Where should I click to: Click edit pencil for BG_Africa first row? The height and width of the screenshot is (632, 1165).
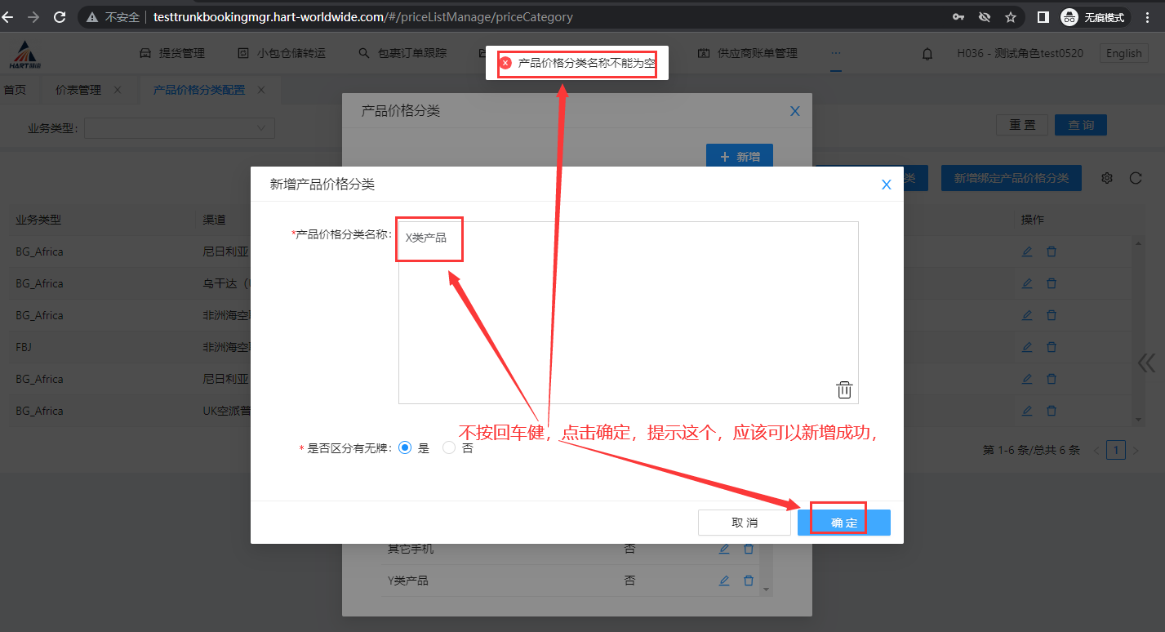[1027, 251]
